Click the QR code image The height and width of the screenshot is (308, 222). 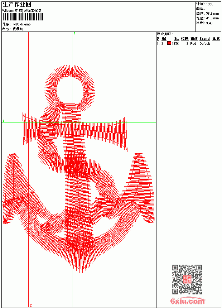[187, 279]
